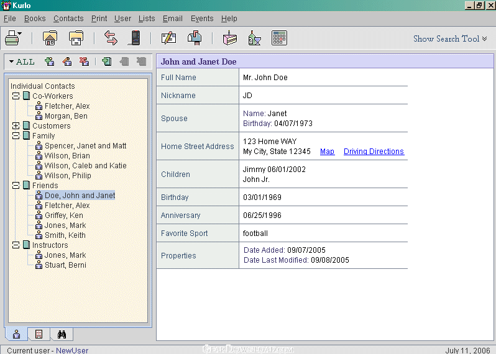Click the greyed edit book icon
This screenshot has width=496, height=354.
coord(124,61)
